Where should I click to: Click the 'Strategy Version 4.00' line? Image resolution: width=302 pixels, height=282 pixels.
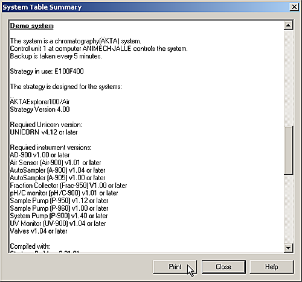[40, 110]
